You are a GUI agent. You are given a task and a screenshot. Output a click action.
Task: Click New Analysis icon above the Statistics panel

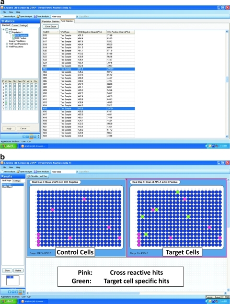[x=2, y=16]
